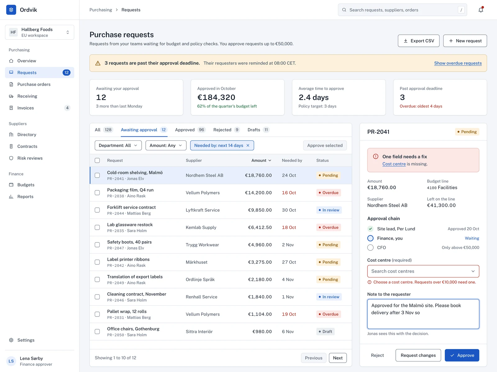
Task: Click the Invoices icon in the sidebar
Action: click(11, 108)
